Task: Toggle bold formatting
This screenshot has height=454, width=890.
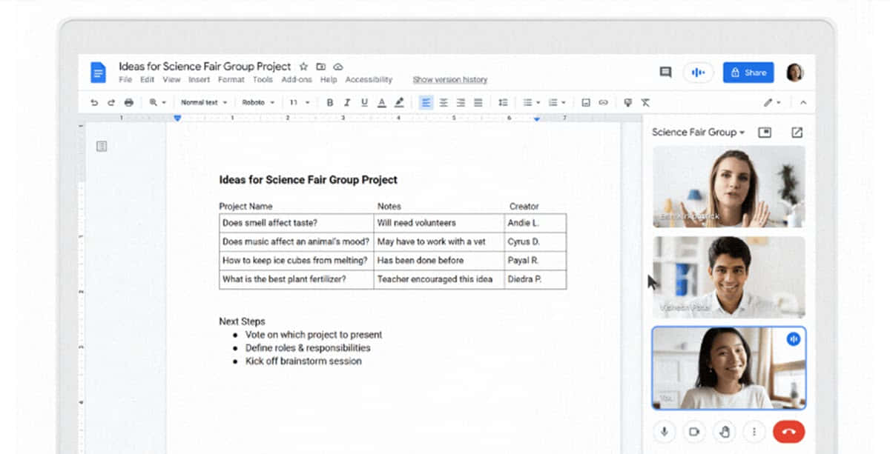Action: [330, 103]
